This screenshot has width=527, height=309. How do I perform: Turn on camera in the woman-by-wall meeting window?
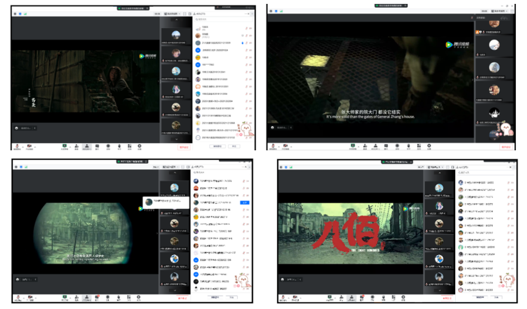[x=30, y=146]
